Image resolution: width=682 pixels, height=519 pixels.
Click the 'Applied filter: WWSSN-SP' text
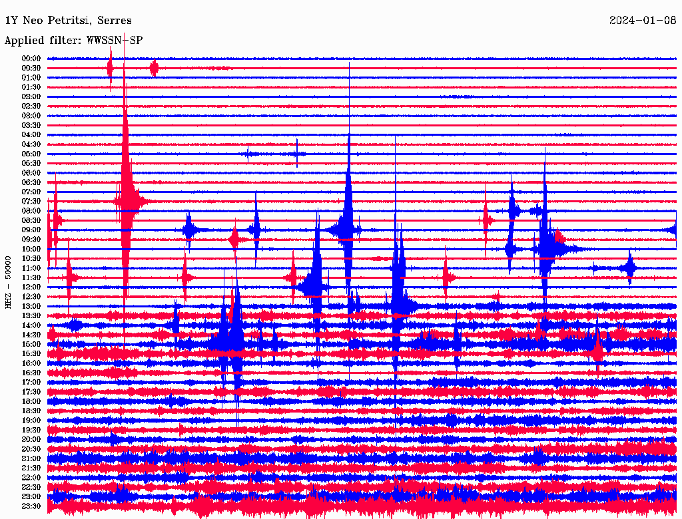tap(73, 41)
